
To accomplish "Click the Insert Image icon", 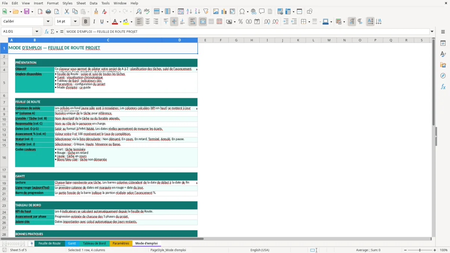I will (216, 12).
